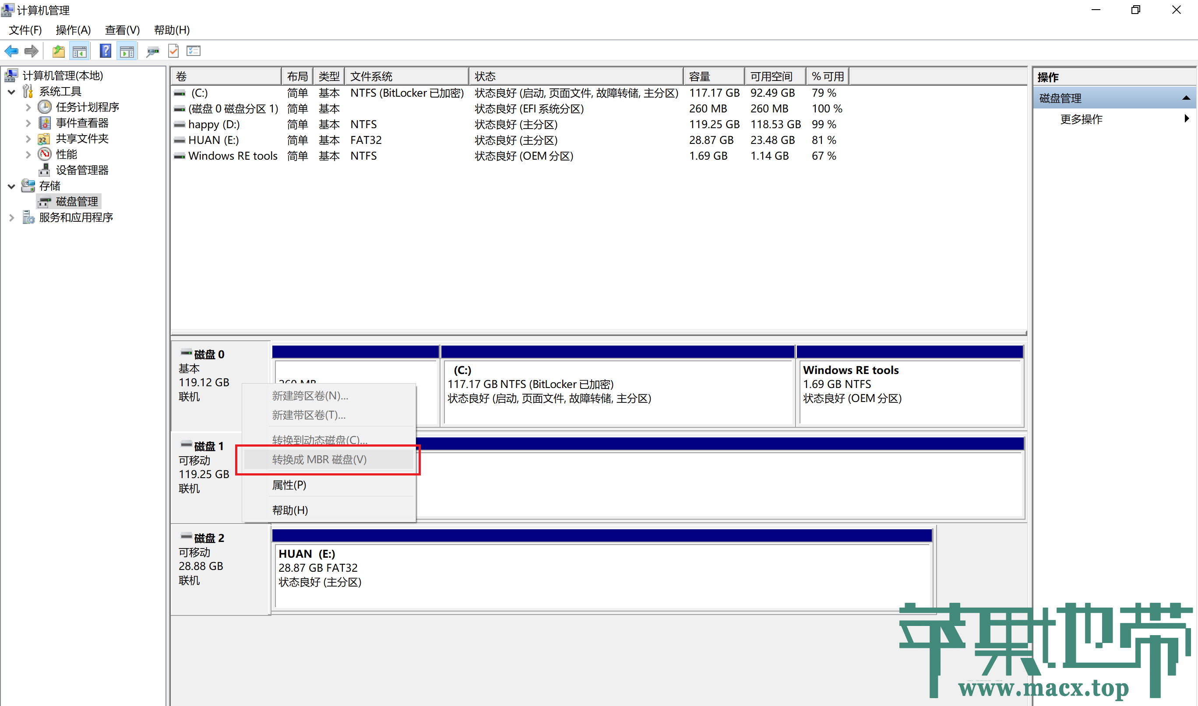
Task: Expand the 服务和应用程序 node
Action: 11,217
